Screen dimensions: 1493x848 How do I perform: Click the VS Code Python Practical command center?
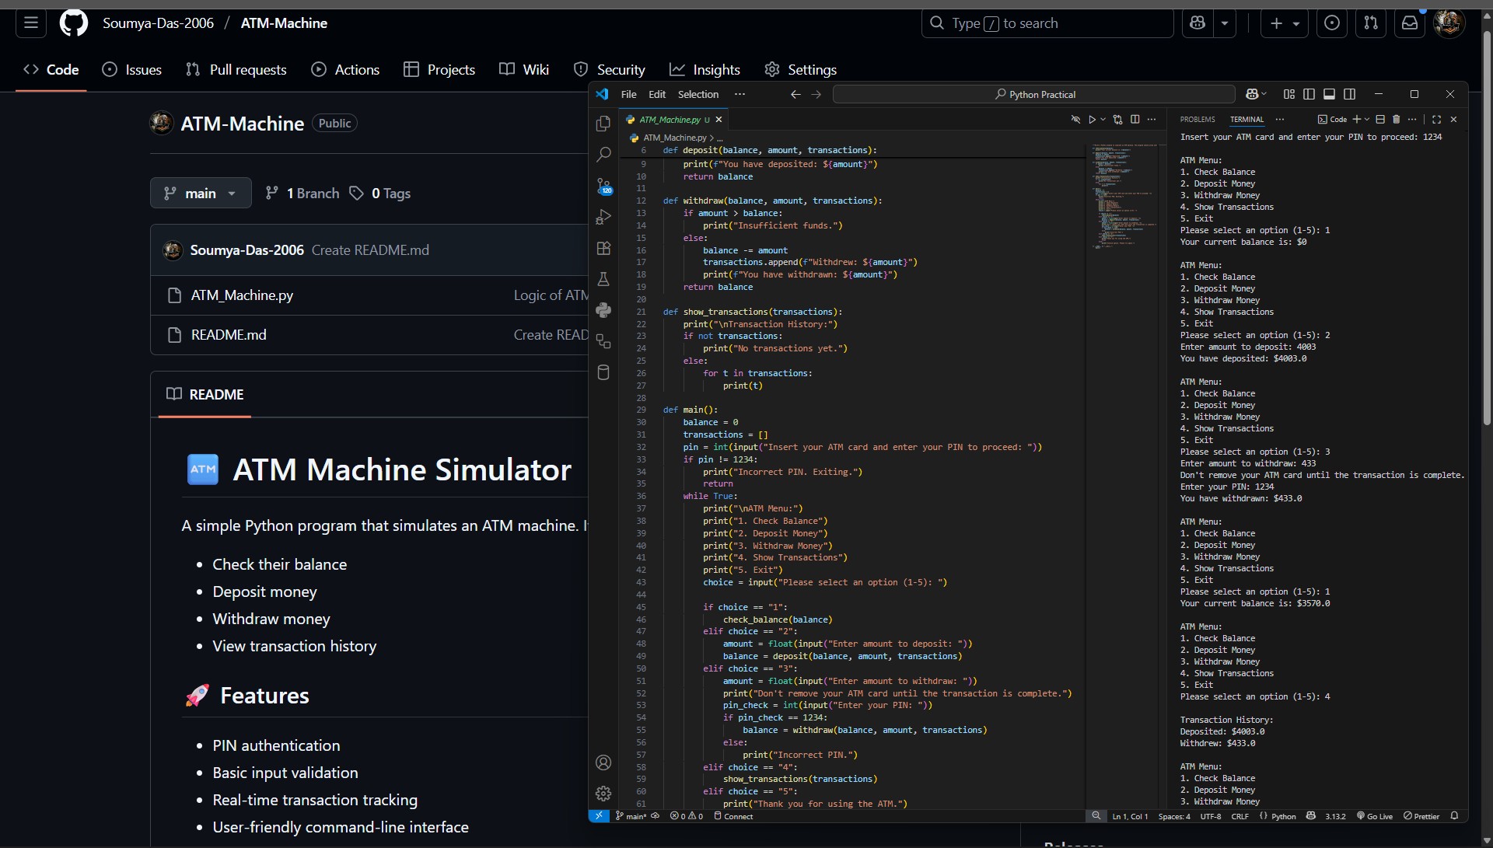pos(1033,95)
